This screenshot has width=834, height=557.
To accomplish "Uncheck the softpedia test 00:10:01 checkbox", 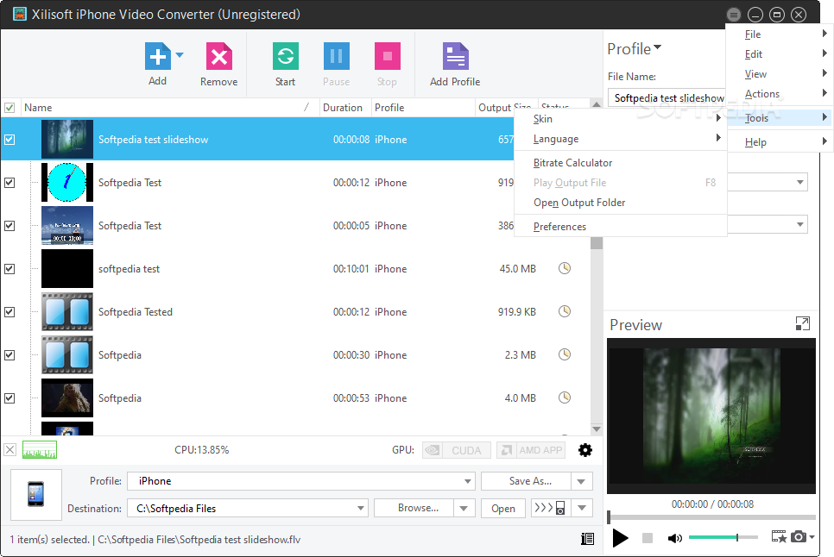I will (9, 269).
